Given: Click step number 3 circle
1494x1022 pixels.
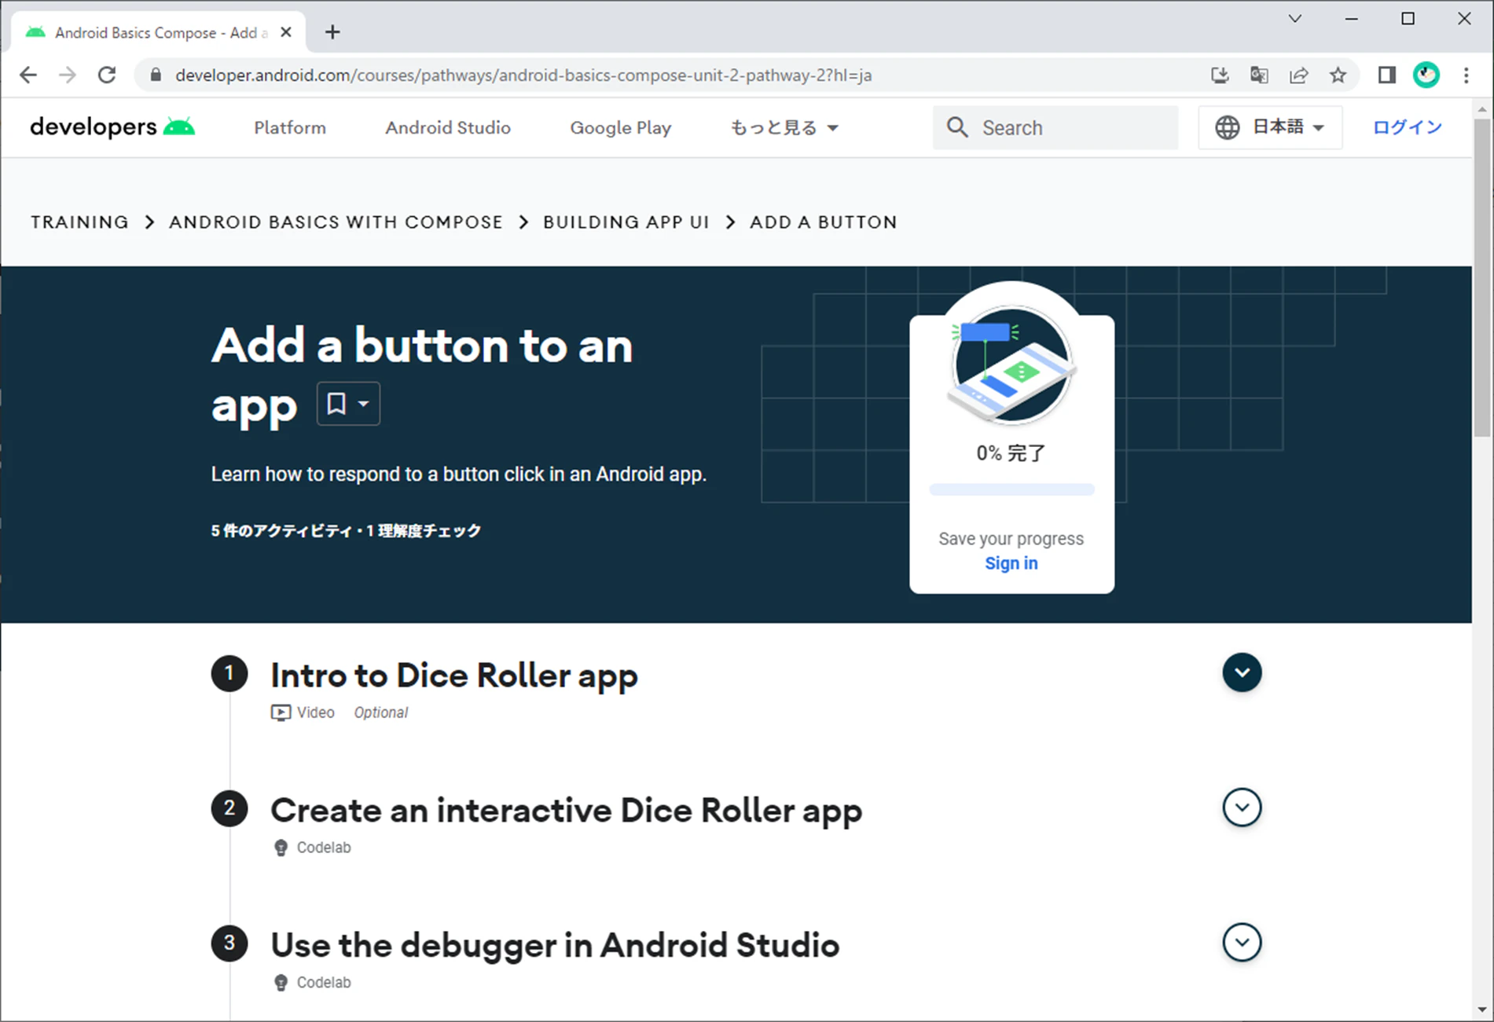Looking at the screenshot, I should coord(229,943).
